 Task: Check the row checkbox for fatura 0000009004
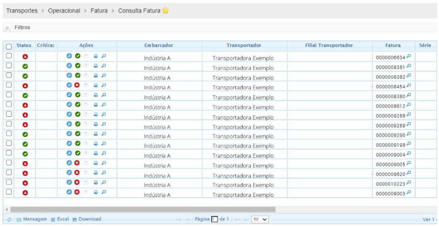9,153
